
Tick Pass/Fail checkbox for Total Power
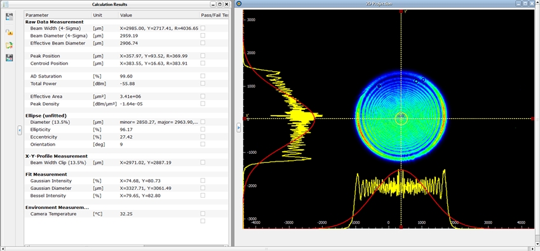pyautogui.click(x=203, y=83)
